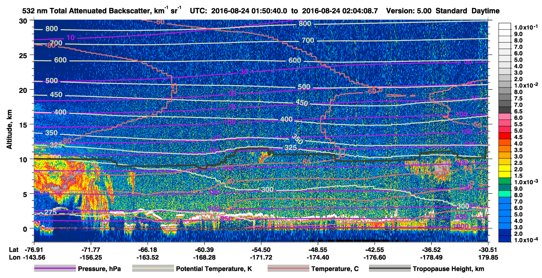
Task: Click the 'Temperature, C' legend text
Action: tap(334, 269)
